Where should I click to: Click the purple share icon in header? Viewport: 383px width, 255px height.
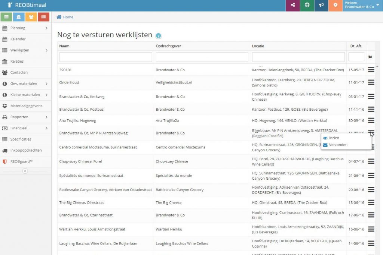pos(292,6)
